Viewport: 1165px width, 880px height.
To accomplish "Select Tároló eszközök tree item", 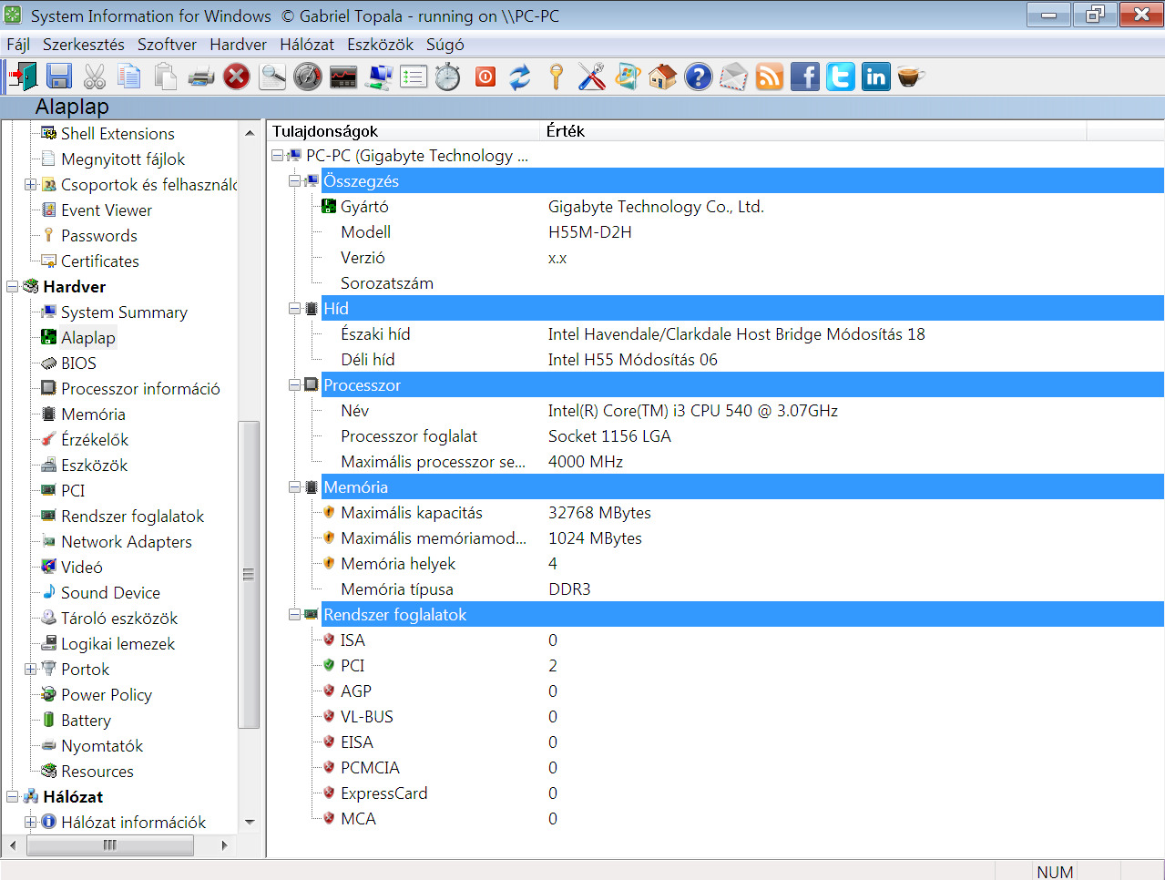I will coord(119,619).
